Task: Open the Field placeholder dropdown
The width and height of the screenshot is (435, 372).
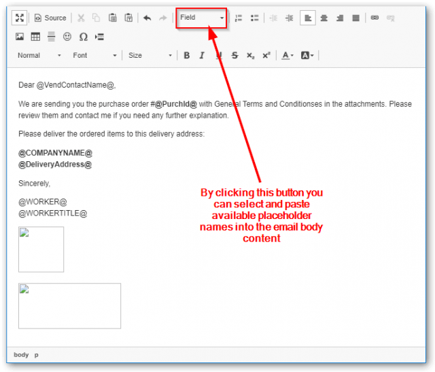Action: [201, 18]
